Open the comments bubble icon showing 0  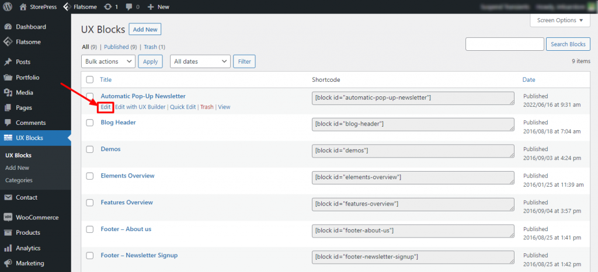tap(129, 7)
